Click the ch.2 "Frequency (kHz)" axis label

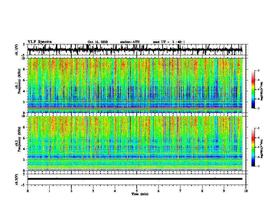click(x=19, y=139)
